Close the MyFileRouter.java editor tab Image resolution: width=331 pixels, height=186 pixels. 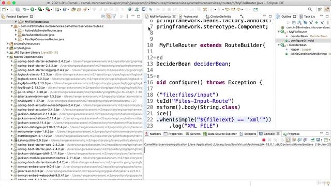(174, 17)
